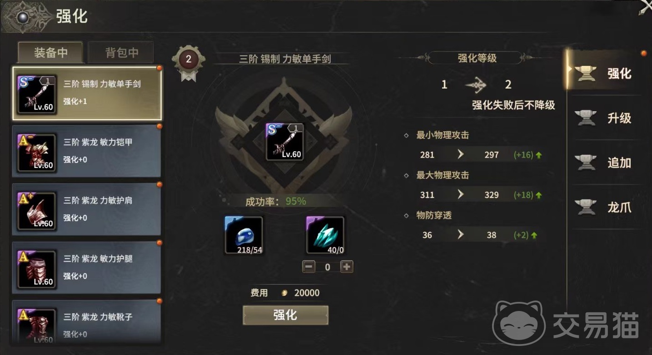
Task: Select the 三阶 紫龙 力敏护肩 shoulder item
Action: tap(87, 209)
